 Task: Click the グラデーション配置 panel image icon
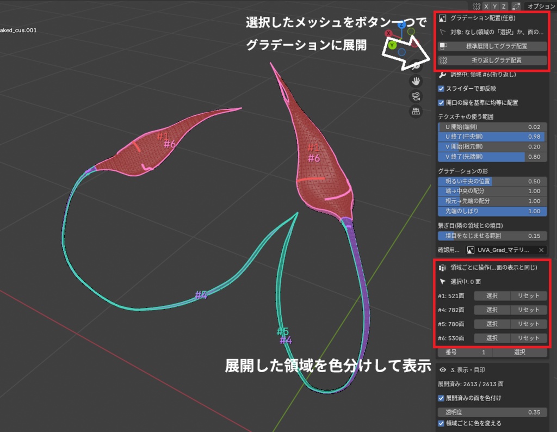pyautogui.click(x=442, y=18)
